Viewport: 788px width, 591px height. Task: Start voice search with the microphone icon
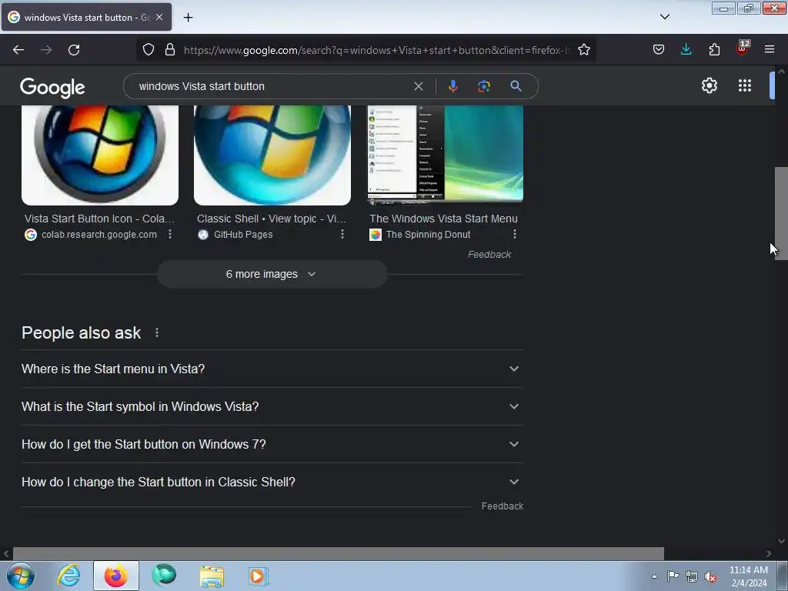click(x=452, y=86)
